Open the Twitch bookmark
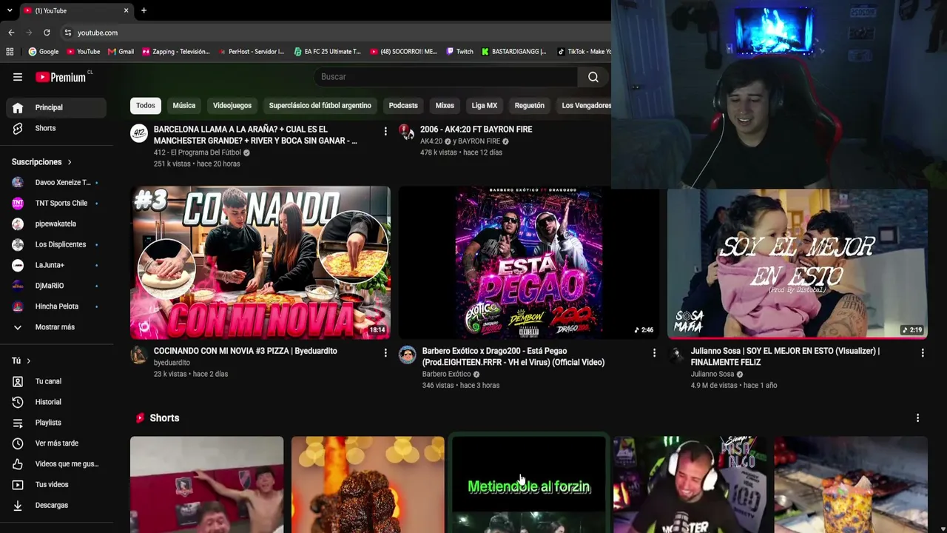Image resolution: width=947 pixels, height=533 pixels. click(x=459, y=52)
